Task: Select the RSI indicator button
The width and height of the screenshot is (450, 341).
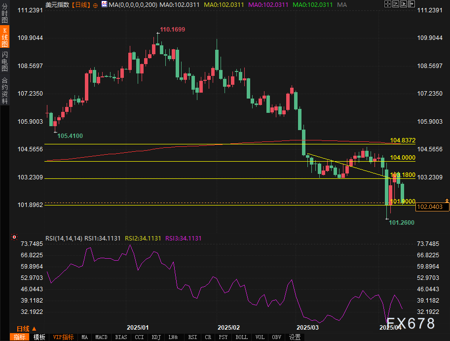Action: 192,337
